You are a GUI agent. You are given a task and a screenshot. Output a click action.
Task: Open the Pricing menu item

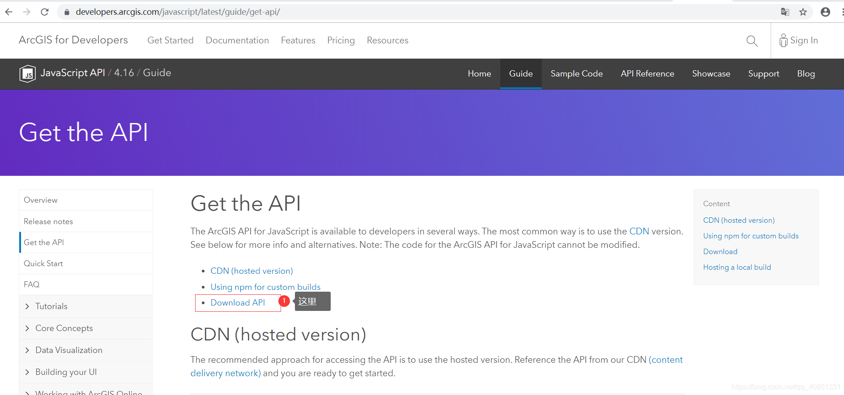pos(341,40)
